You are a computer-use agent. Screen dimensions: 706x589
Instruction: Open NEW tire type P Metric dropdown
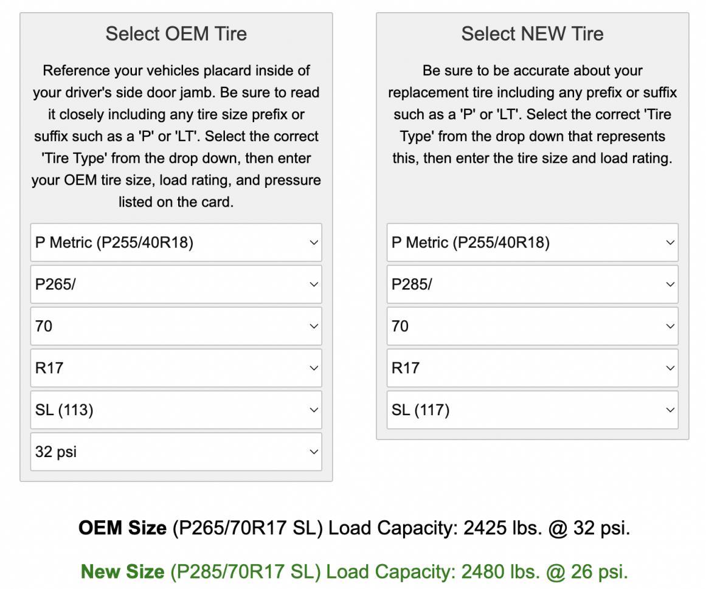pyautogui.click(x=532, y=243)
